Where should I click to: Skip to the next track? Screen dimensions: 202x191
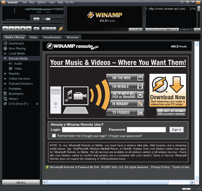(29, 29)
